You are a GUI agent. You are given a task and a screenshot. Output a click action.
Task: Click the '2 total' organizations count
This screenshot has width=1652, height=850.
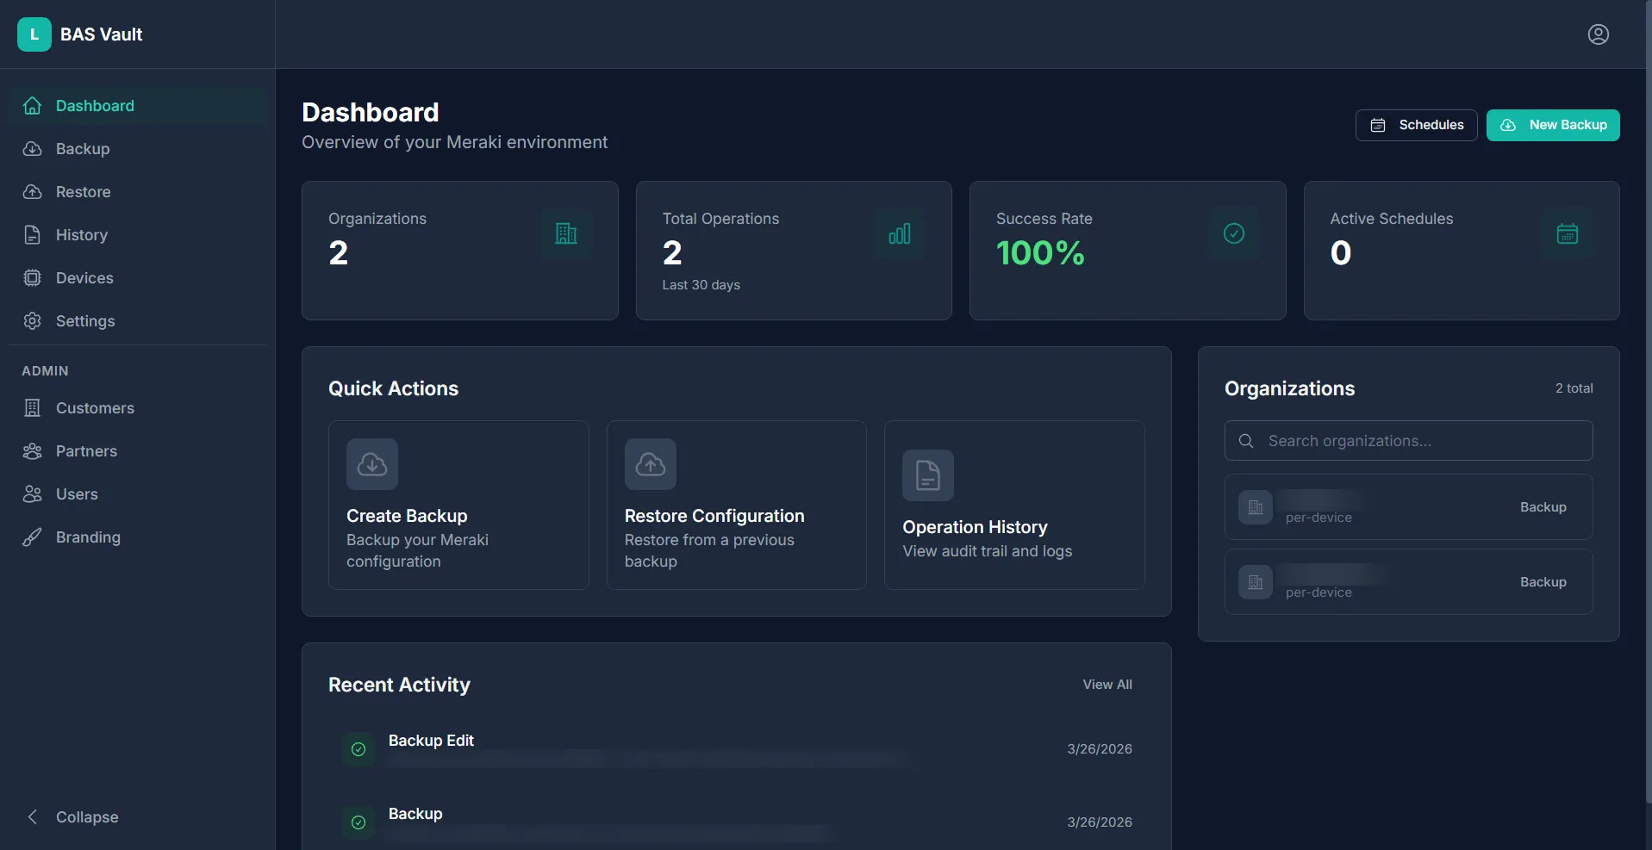pyautogui.click(x=1574, y=388)
